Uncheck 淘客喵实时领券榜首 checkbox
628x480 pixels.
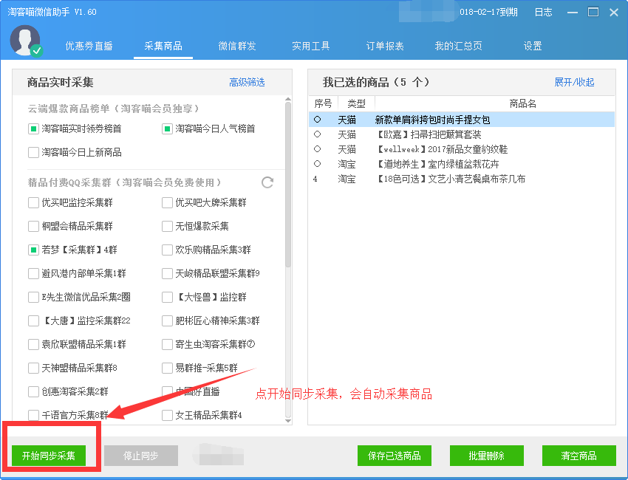click(x=33, y=129)
